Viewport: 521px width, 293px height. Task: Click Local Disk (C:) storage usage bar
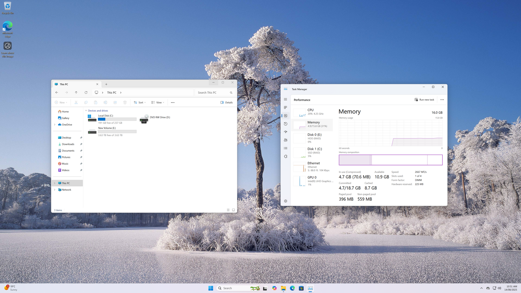pos(117,119)
